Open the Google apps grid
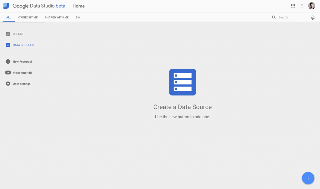 293,6
